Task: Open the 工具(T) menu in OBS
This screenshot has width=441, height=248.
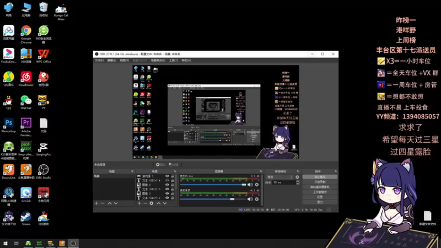Action: coord(173,61)
